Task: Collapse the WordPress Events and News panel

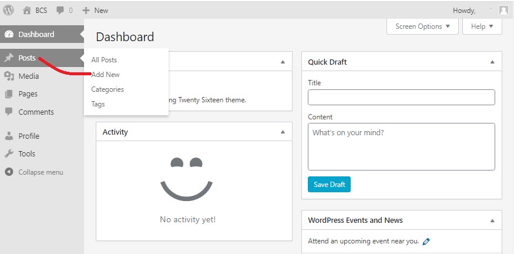Action: 492,220
